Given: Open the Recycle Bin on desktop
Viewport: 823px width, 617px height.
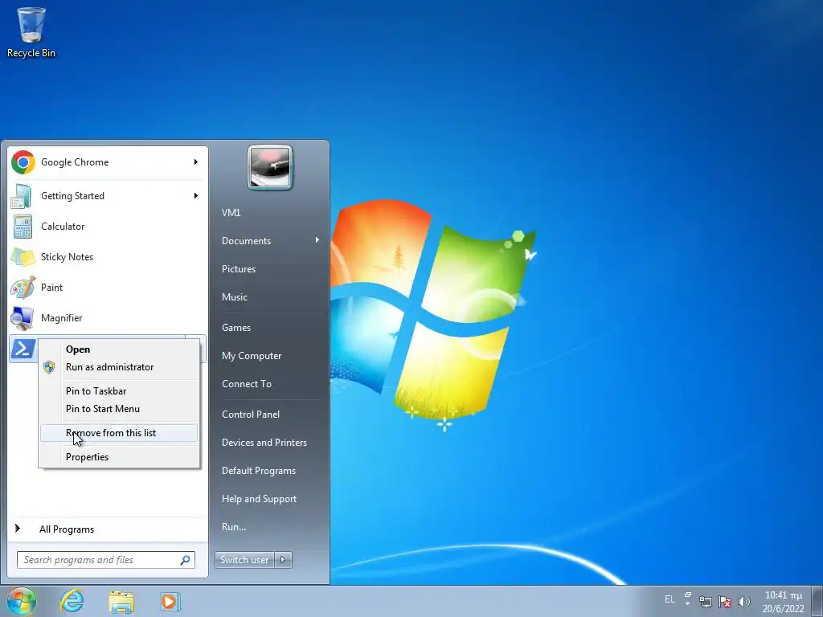Looking at the screenshot, I should [31, 31].
